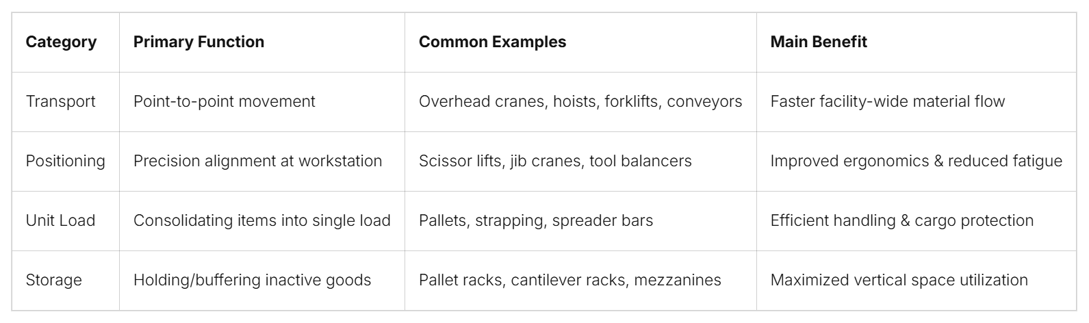Select Precision alignment at workstation text
Screen dimensions: 1089x323
257,161
